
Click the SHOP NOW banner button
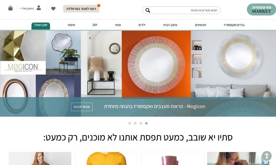(x=82, y=107)
